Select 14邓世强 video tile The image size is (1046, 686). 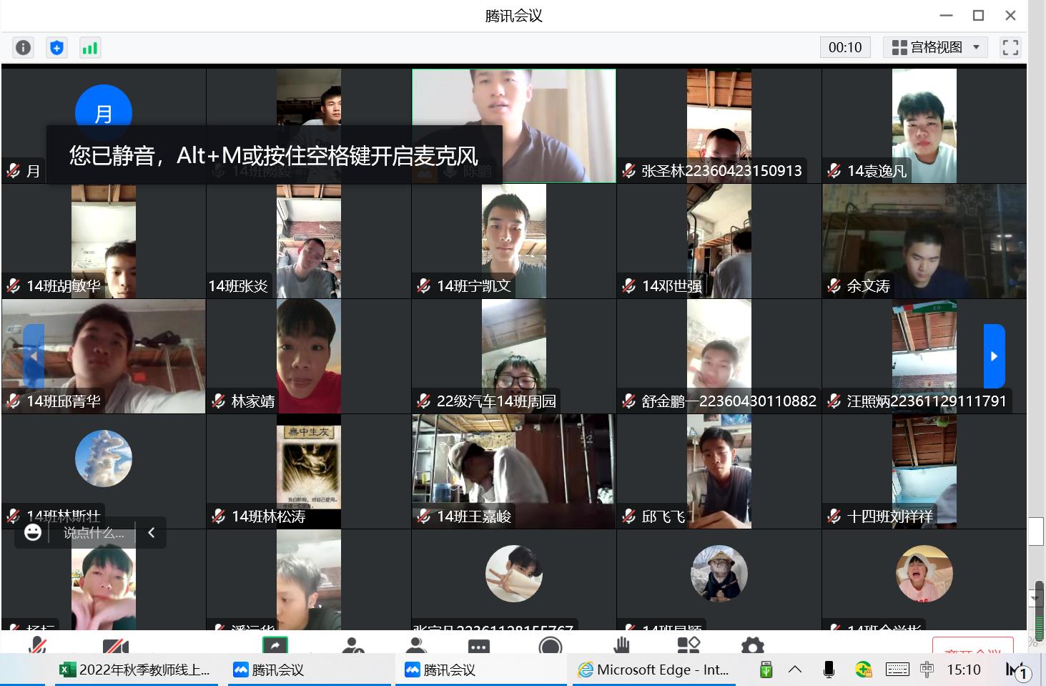[x=719, y=241]
